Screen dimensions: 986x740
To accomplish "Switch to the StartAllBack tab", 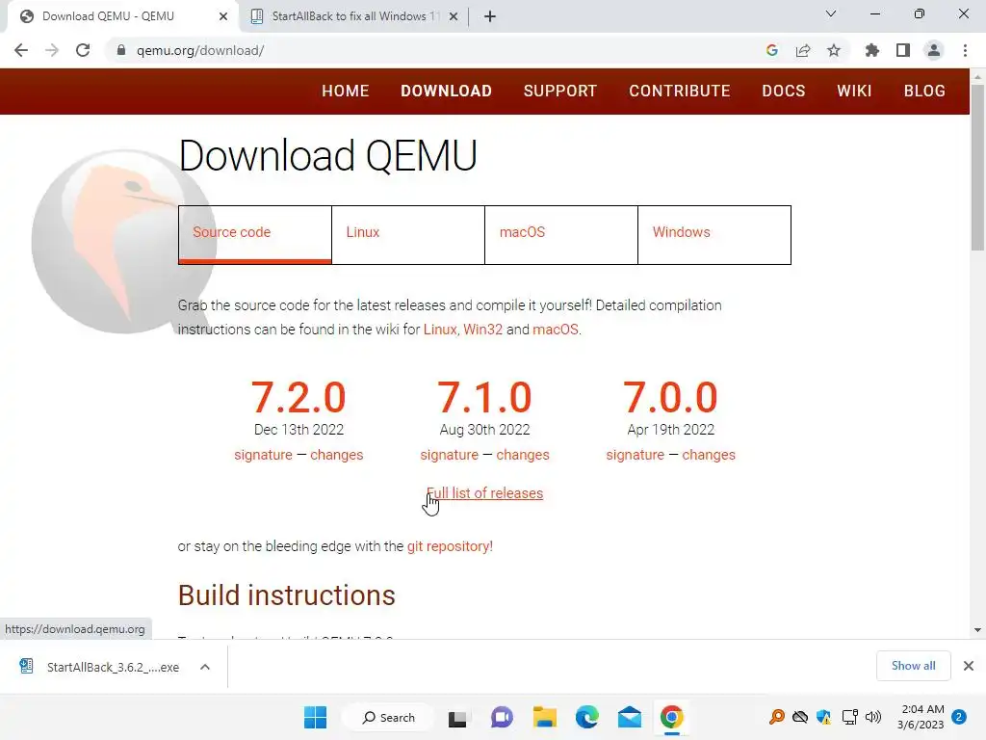I will point(355,16).
